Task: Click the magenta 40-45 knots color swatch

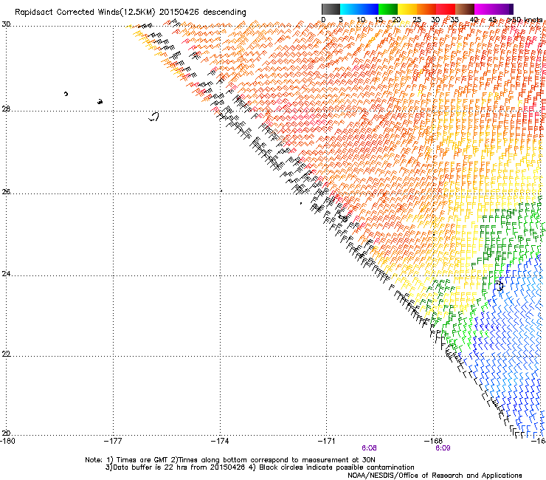Action: pyautogui.click(x=484, y=9)
